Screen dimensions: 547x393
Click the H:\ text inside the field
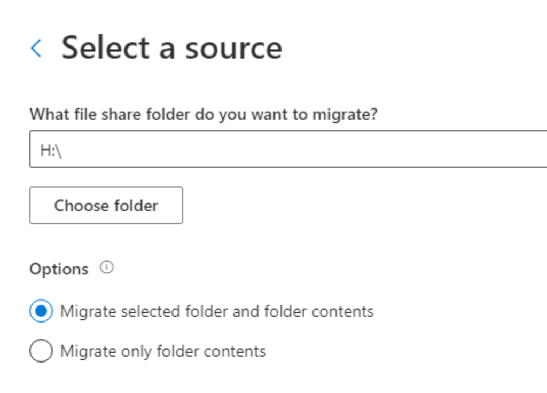pos(51,149)
